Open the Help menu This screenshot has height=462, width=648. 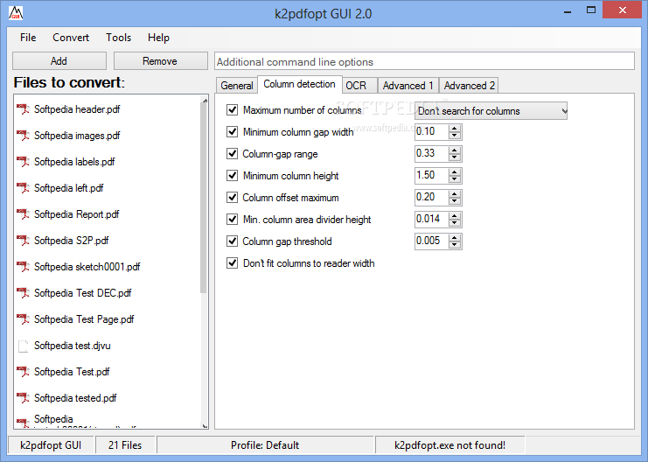point(158,38)
